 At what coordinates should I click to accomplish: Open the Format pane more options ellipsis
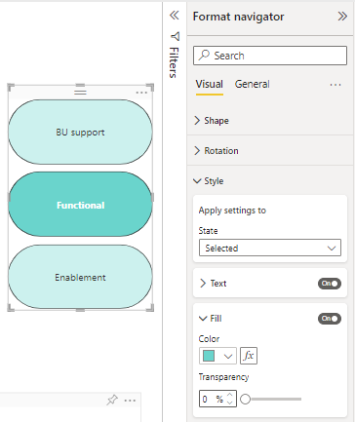tap(335, 85)
